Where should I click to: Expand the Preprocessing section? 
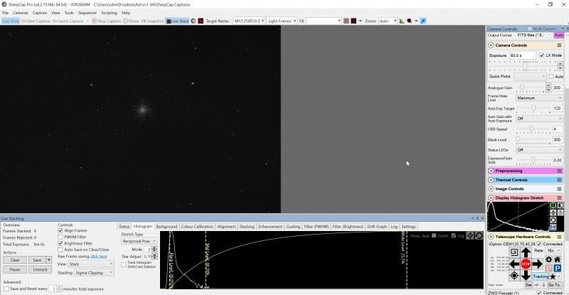[491, 171]
